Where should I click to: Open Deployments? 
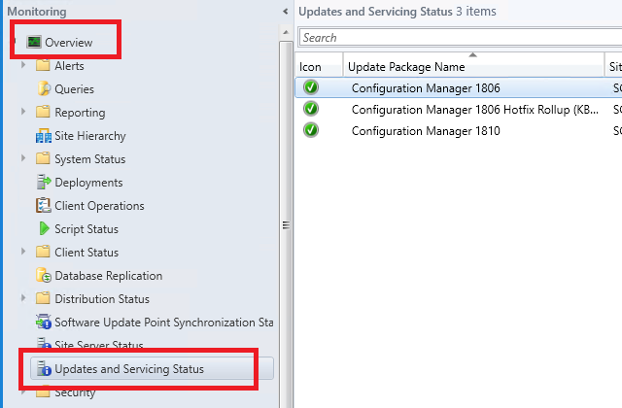pos(88,183)
